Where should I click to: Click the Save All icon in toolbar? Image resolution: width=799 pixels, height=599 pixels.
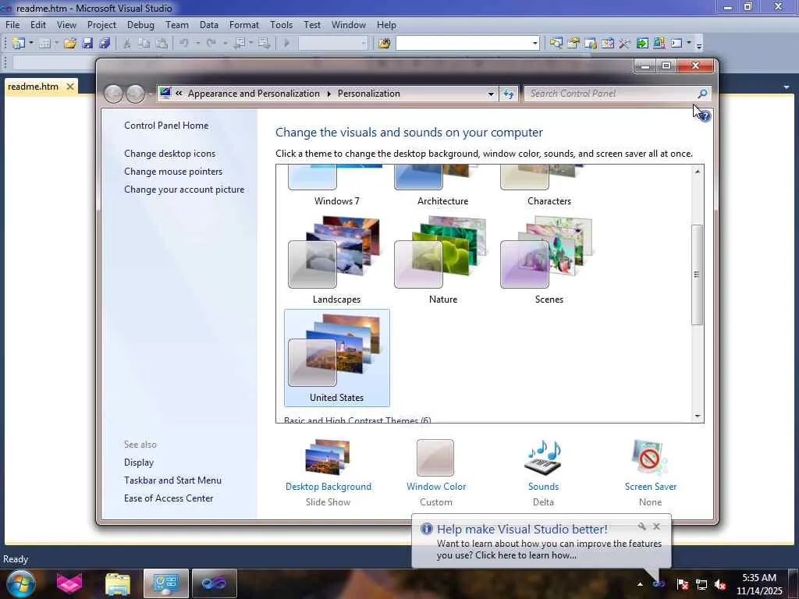105,44
